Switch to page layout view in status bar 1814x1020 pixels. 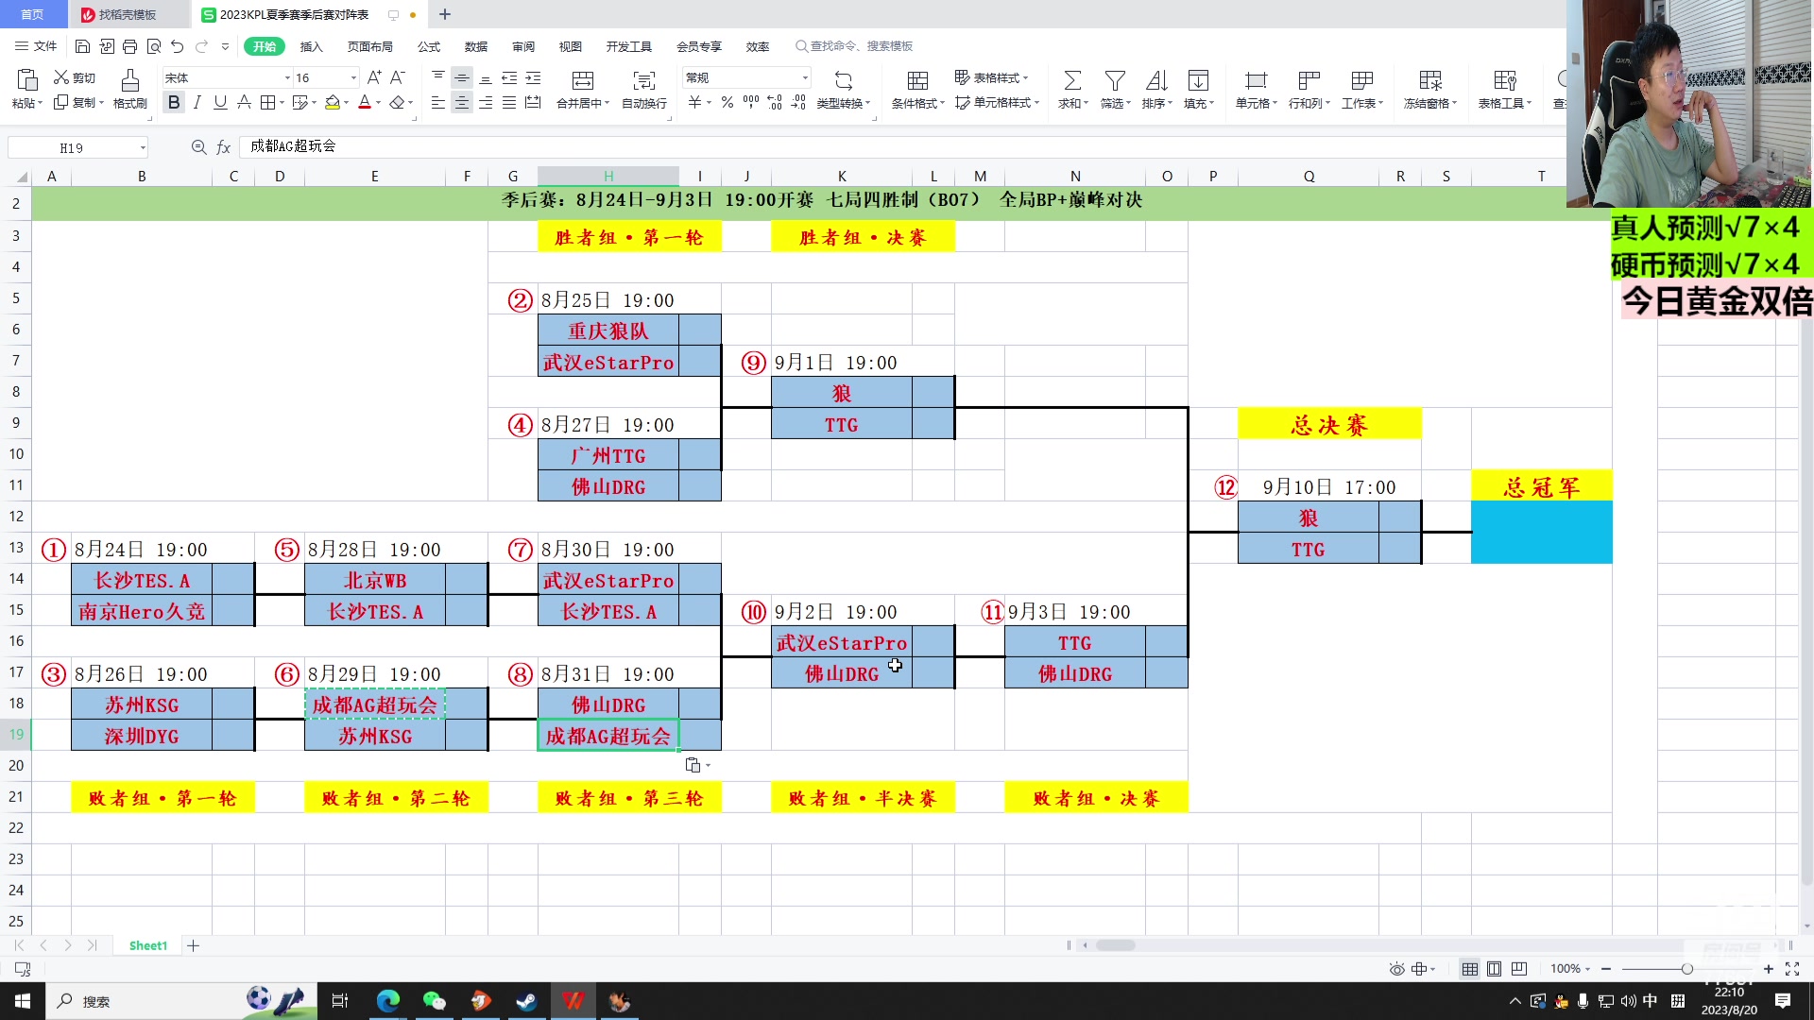pos(1494,969)
